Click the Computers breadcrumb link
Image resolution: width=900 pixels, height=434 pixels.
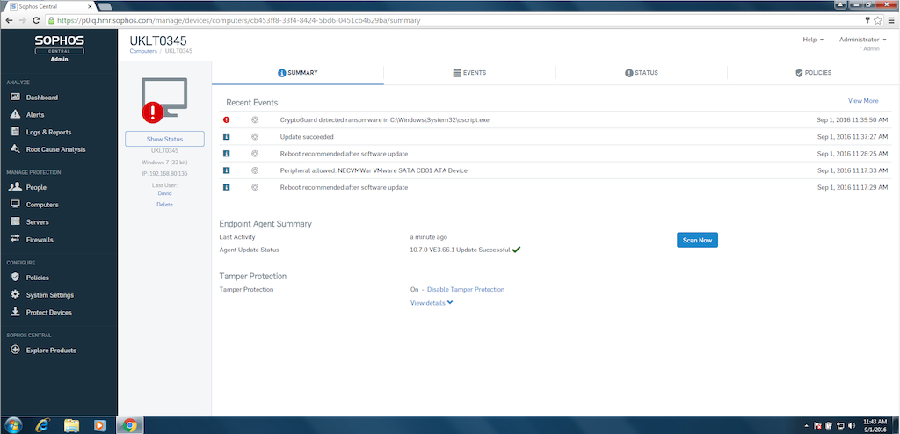(143, 51)
